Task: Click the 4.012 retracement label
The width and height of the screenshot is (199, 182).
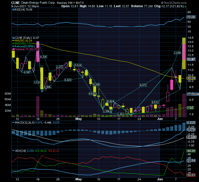Action: (x=92, y=94)
